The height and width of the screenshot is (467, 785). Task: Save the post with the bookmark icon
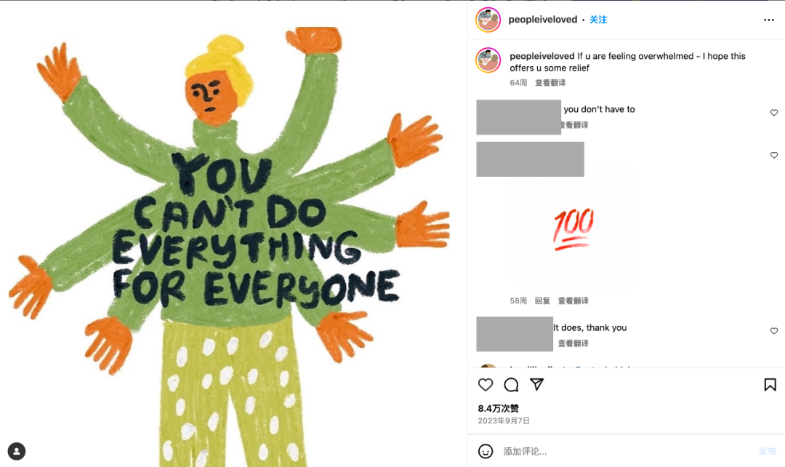point(770,384)
